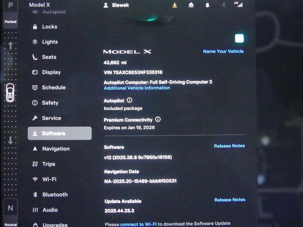Open the HomeLink garage icon

point(191,5)
